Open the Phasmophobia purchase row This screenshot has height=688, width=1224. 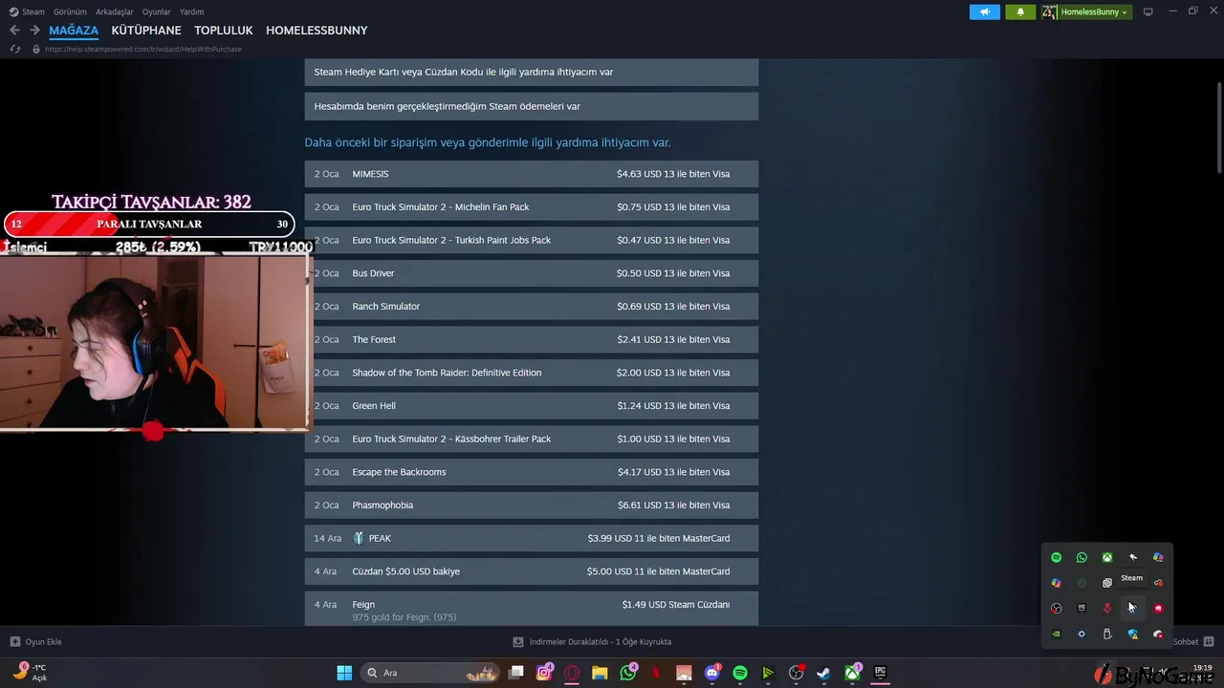coord(532,505)
